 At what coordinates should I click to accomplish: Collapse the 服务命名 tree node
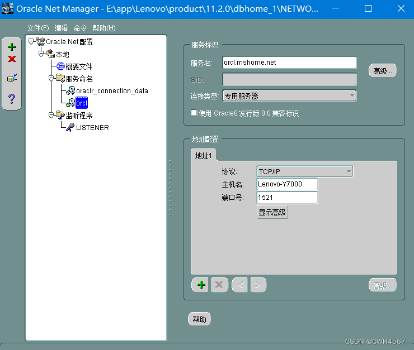(51, 78)
